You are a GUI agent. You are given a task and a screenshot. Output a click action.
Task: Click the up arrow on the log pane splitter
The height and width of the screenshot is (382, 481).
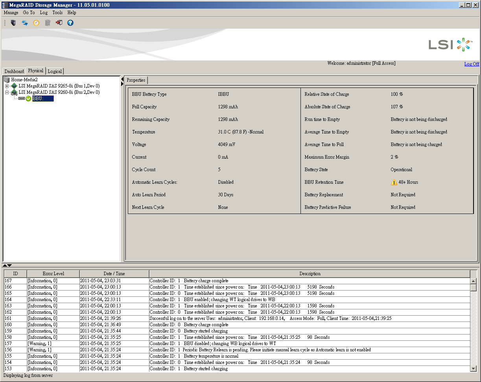pos(5,265)
